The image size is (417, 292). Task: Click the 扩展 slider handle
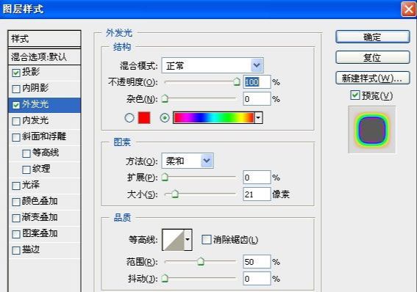[165, 177]
